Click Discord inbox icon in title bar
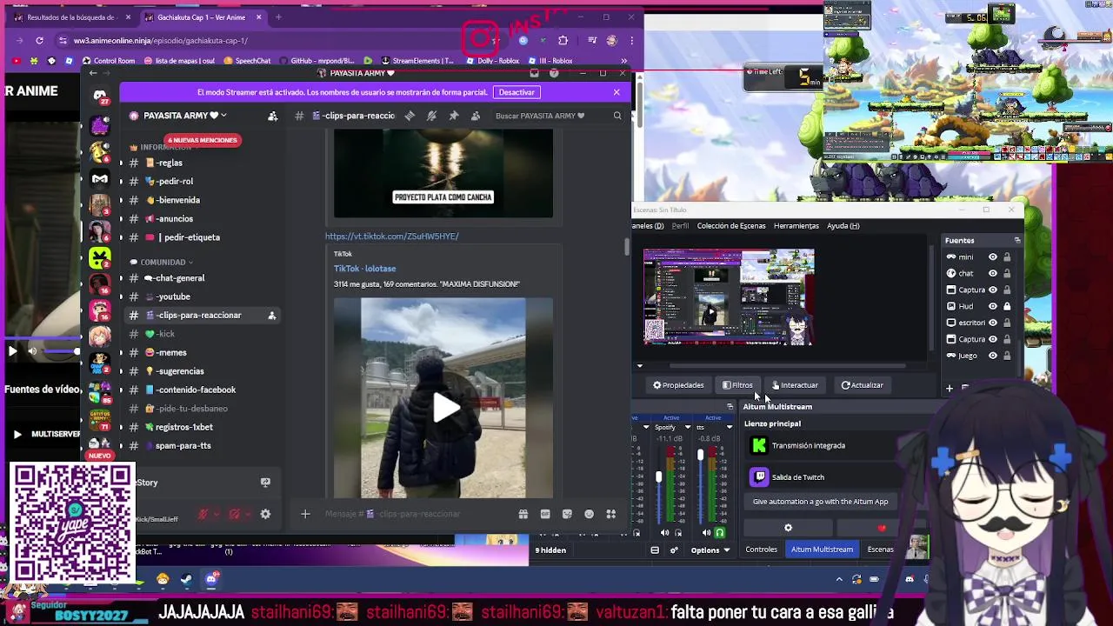Screen dimensions: 1113x626 click(534, 73)
